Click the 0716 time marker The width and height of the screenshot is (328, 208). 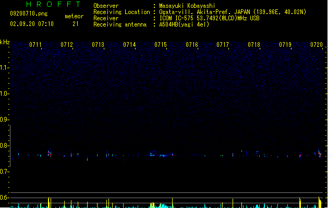click(x=192, y=45)
